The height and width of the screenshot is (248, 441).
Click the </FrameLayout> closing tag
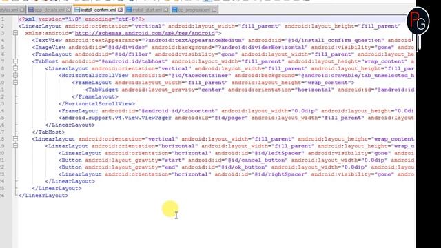click(x=95, y=96)
